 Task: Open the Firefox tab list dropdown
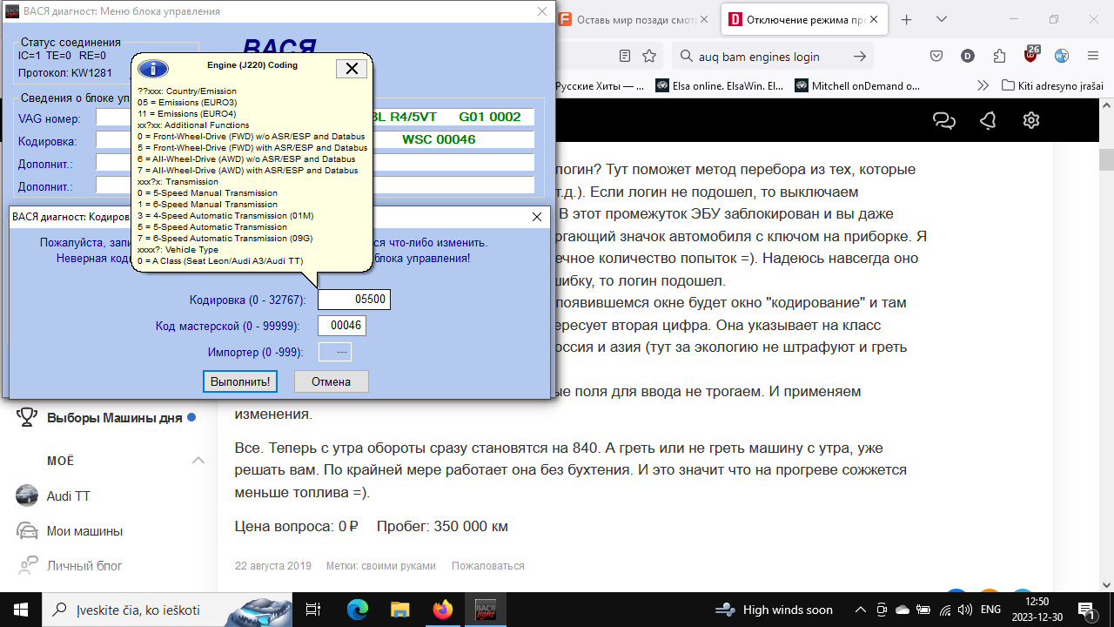click(941, 18)
